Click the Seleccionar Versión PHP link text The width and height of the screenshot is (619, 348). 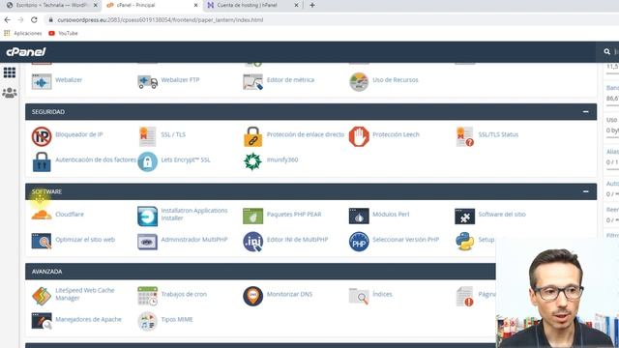pyautogui.click(x=406, y=240)
